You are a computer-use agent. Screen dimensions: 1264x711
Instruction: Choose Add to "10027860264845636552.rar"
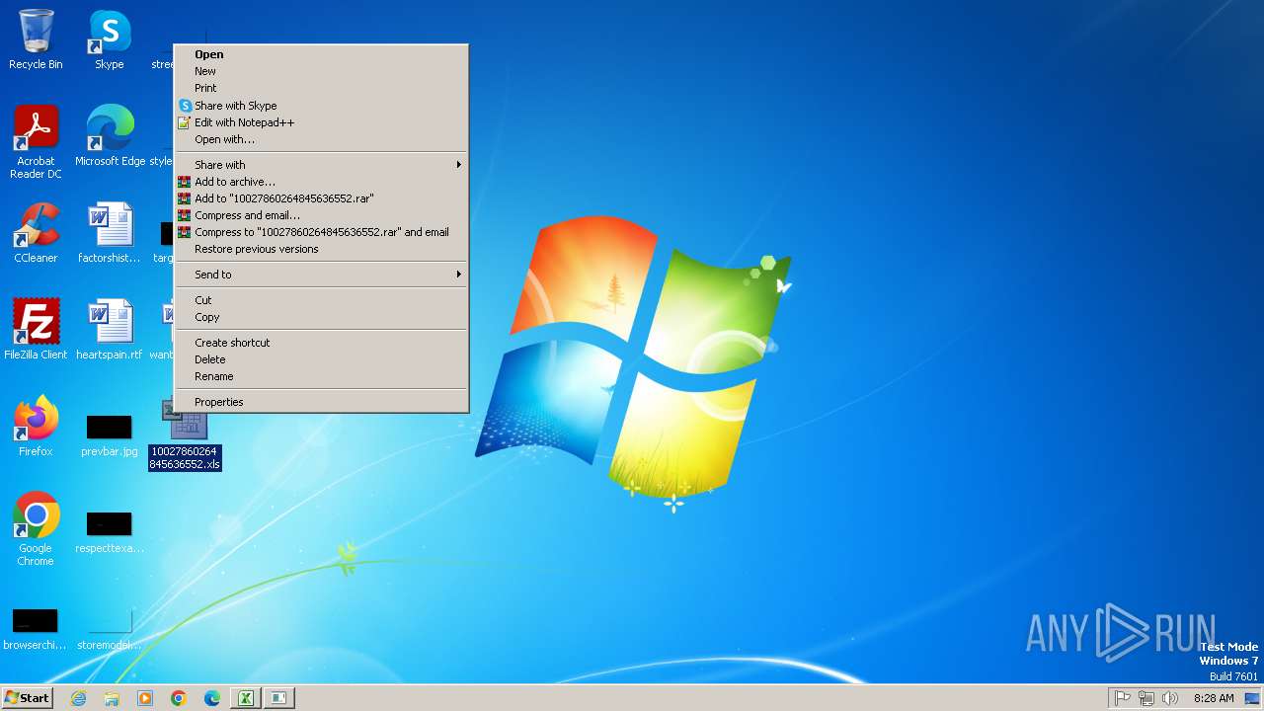pyautogui.click(x=321, y=198)
